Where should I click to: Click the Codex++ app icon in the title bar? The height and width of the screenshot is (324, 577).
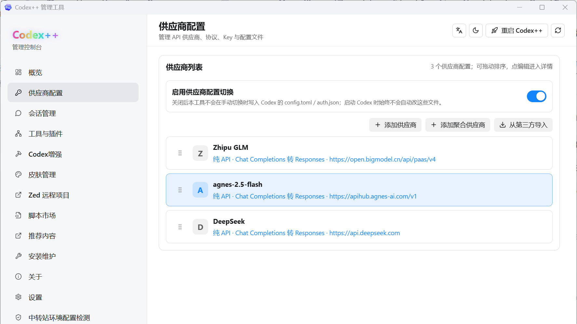point(8,7)
